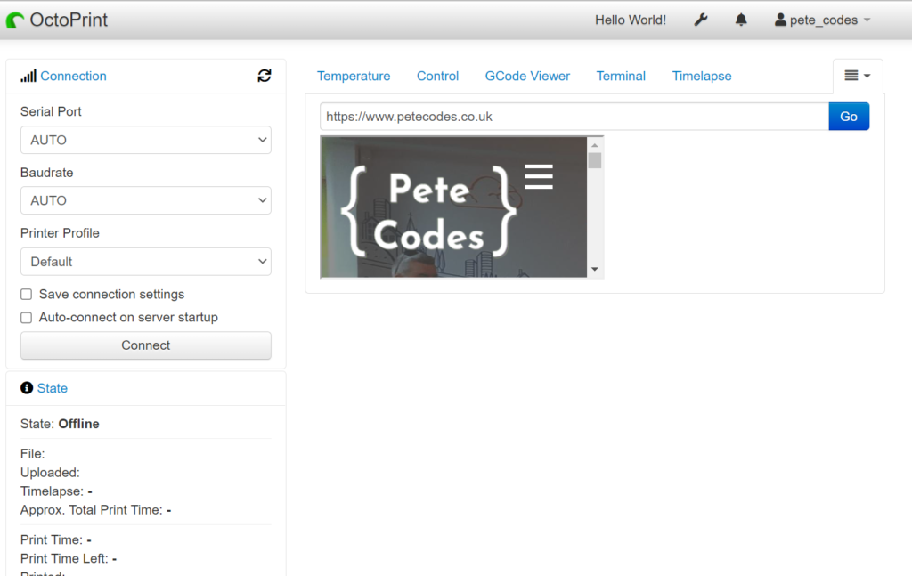This screenshot has width=912, height=576.
Task: Click the OctoPrint title link
Action: tap(69, 20)
